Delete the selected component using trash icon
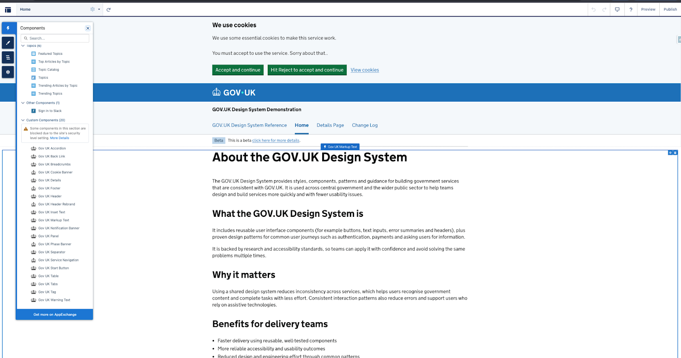This screenshot has width=681, height=358. coord(675,153)
